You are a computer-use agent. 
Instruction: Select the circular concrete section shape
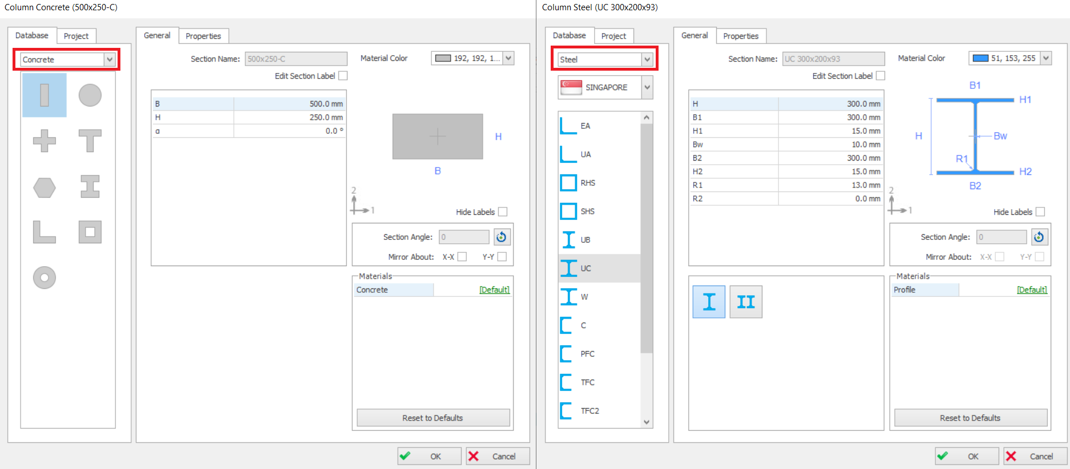(90, 95)
